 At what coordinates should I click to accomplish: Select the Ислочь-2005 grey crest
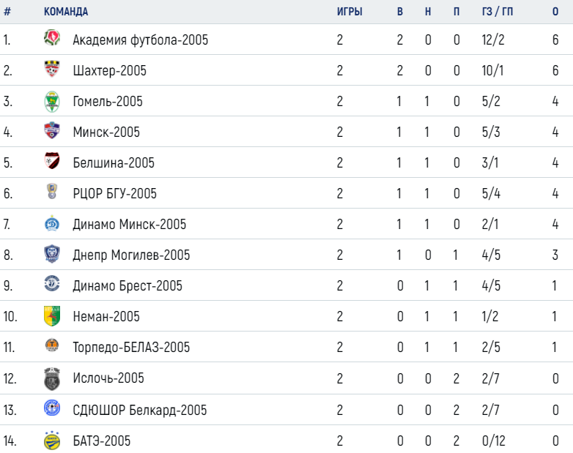[x=52, y=379]
